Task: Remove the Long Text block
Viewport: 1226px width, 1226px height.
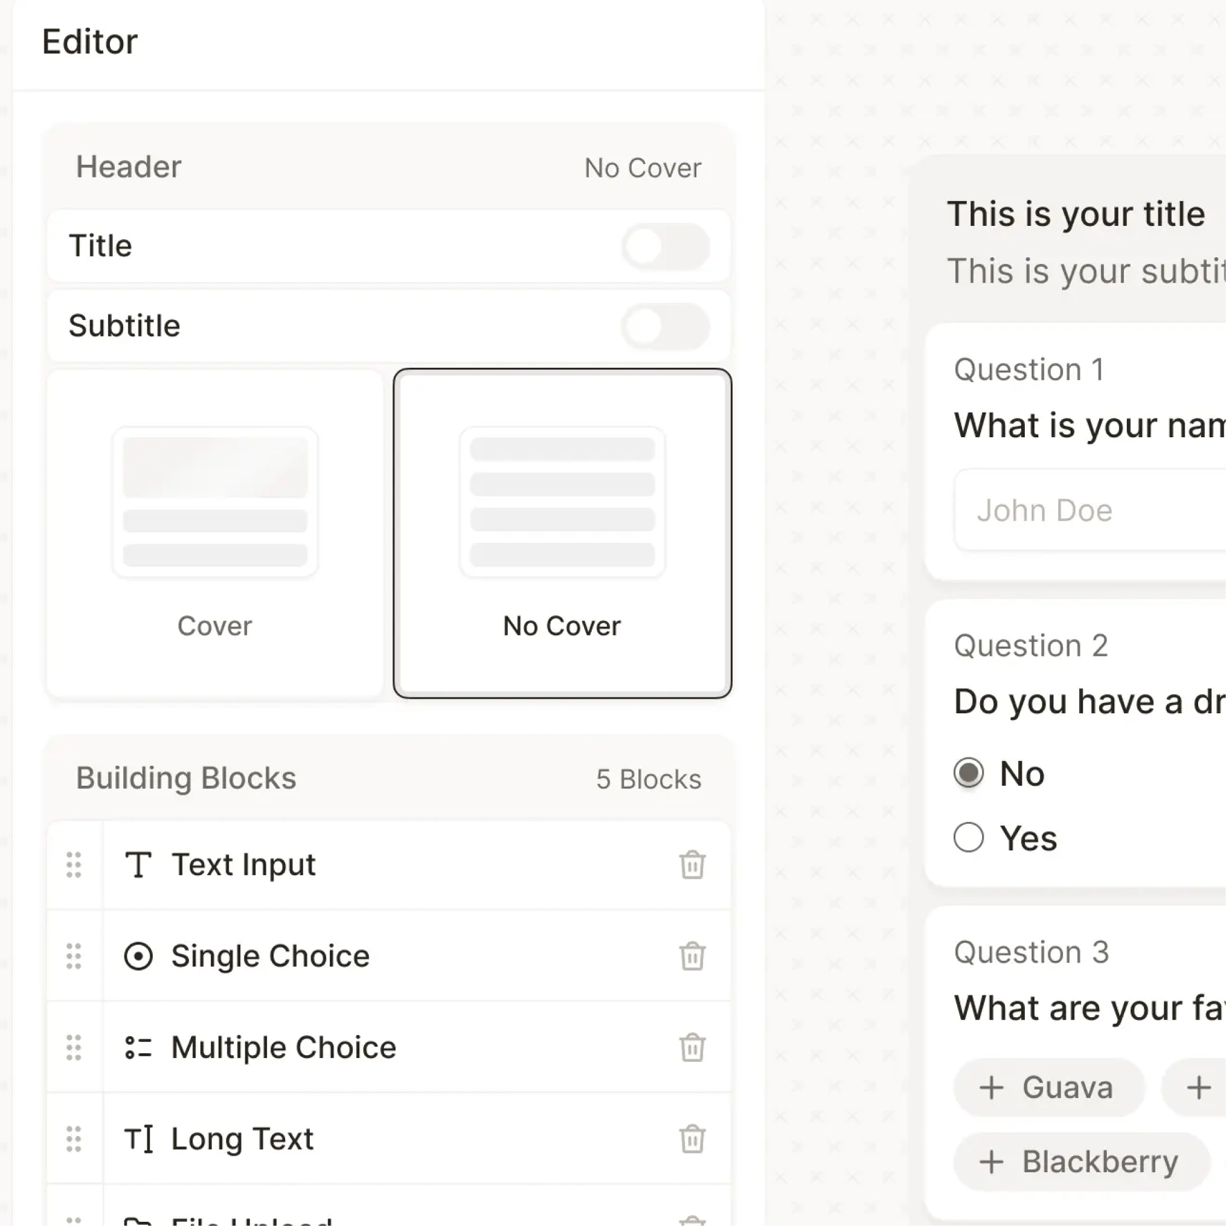Action: (692, 1139)
